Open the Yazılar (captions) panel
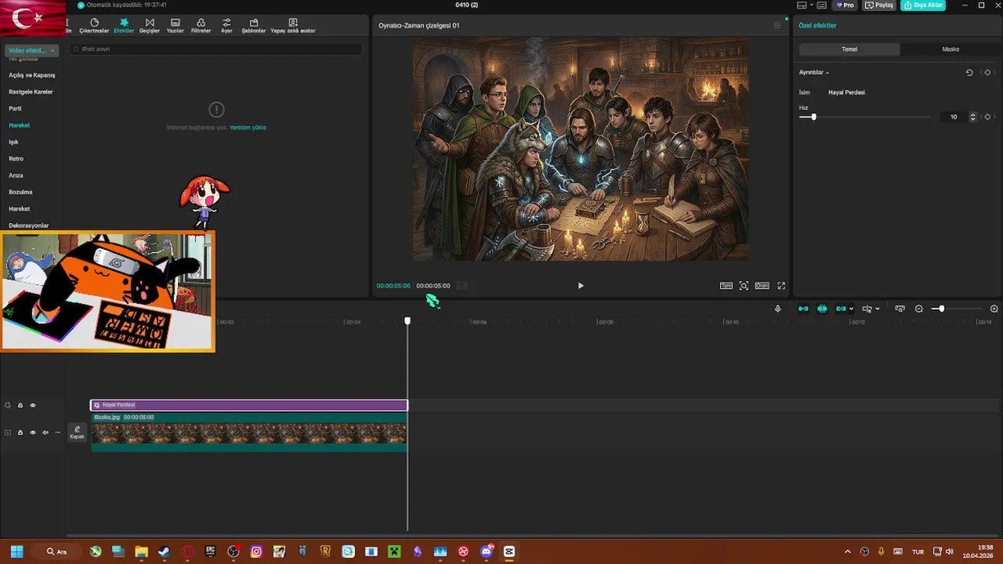This screenshot has width=1003, height=564. tap(175, 26)
